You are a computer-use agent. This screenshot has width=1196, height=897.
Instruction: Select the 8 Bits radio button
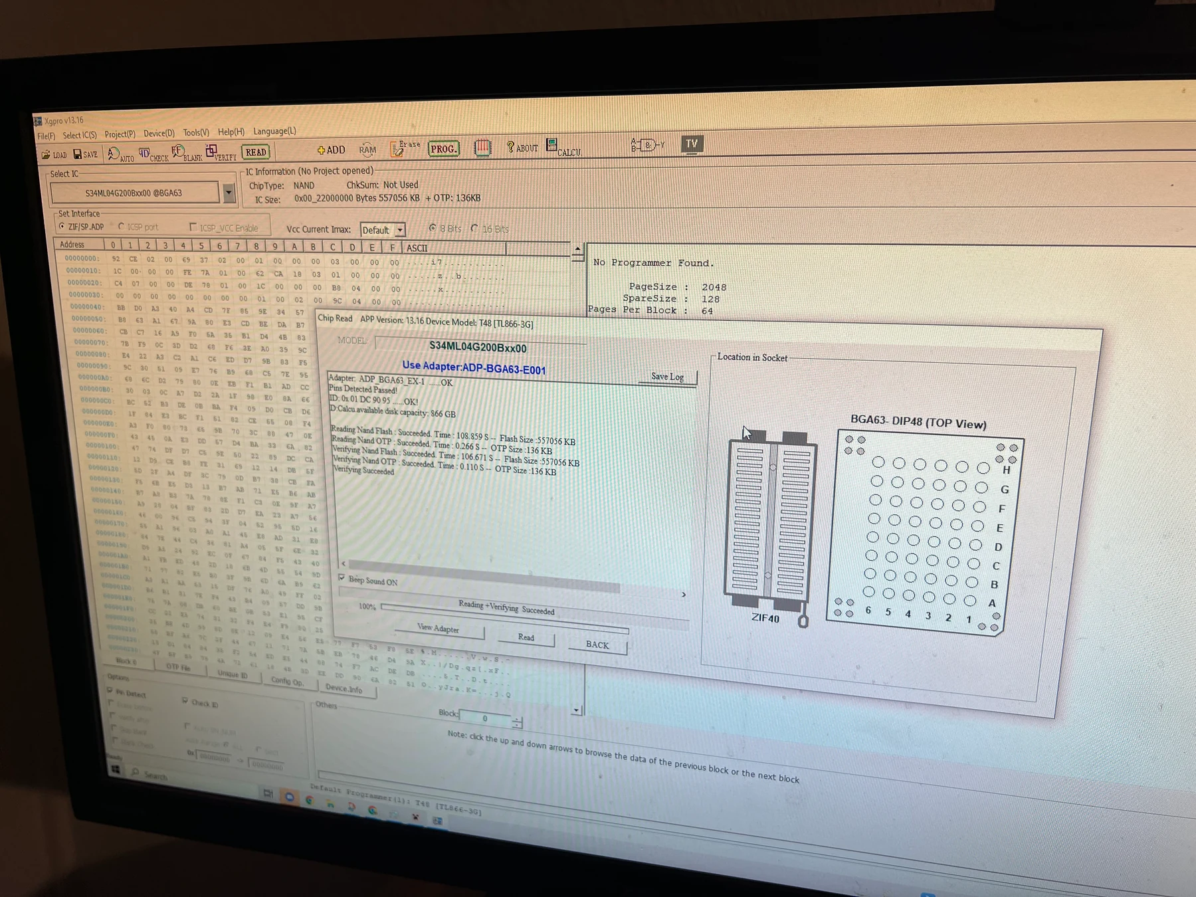[433, 228]
